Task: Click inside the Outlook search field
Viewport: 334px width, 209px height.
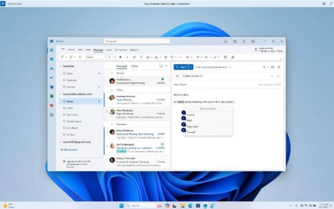Action: 137,41
